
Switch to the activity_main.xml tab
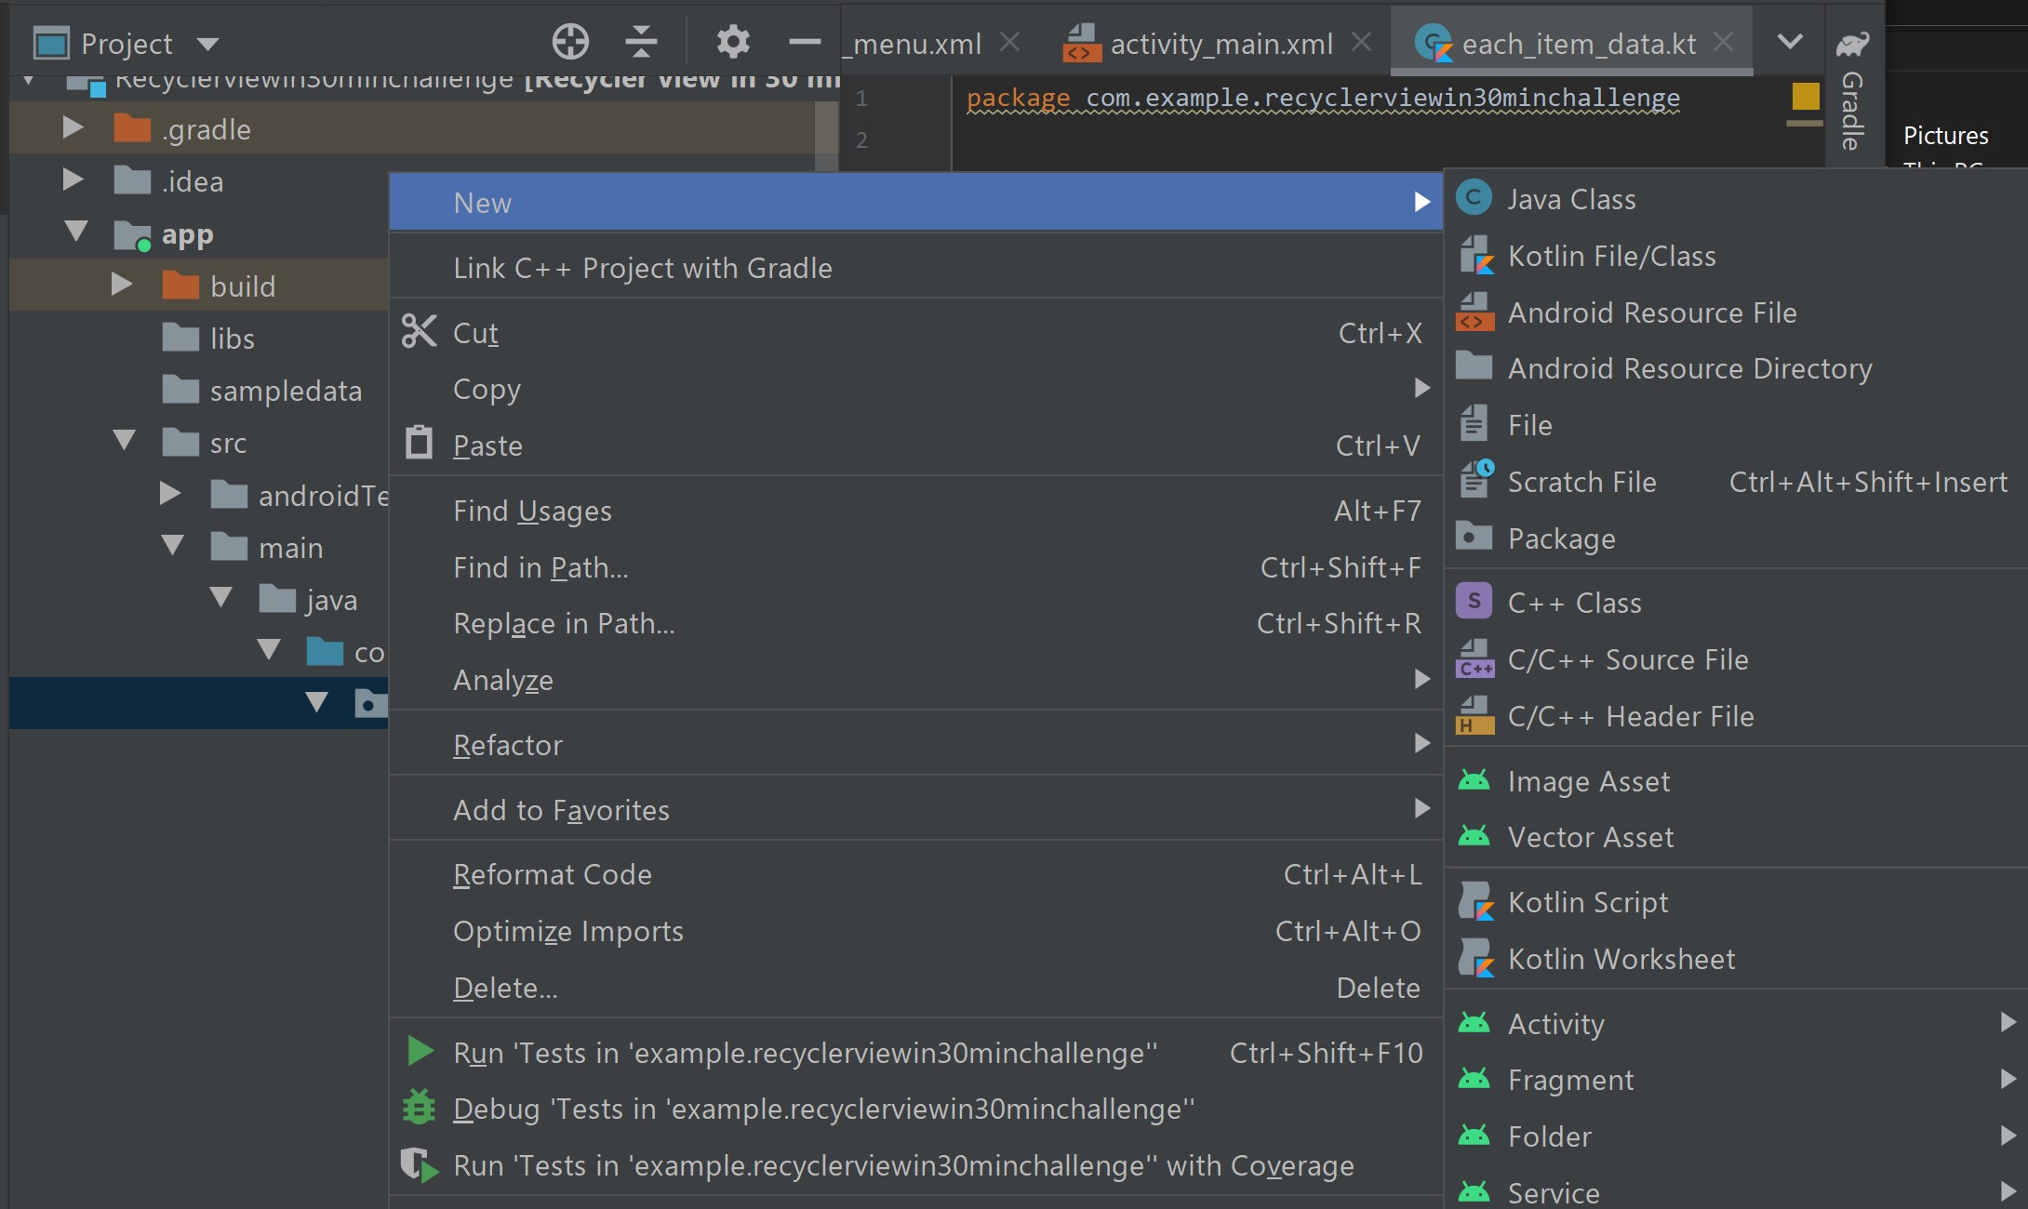[1219, 43]
